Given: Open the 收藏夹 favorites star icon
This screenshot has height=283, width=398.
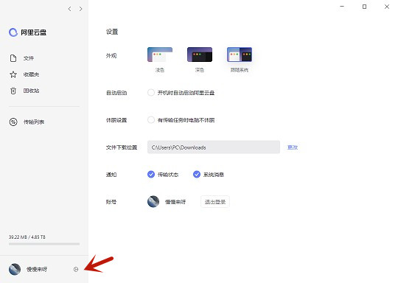Looking at the screenshot, I should [x=13, y=74].
